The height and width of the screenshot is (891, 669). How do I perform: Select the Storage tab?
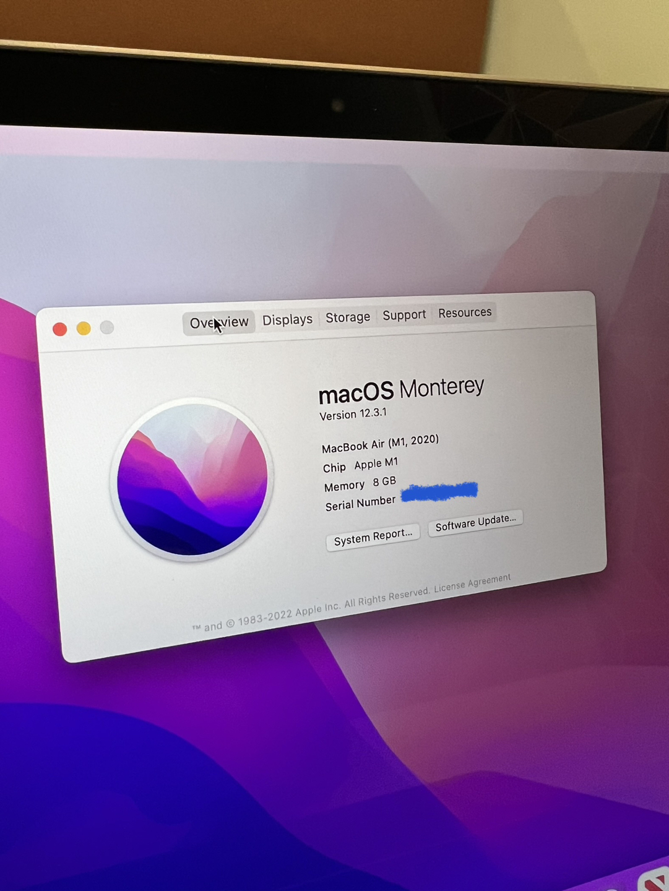pyautogui.click(x=348, y=317)
